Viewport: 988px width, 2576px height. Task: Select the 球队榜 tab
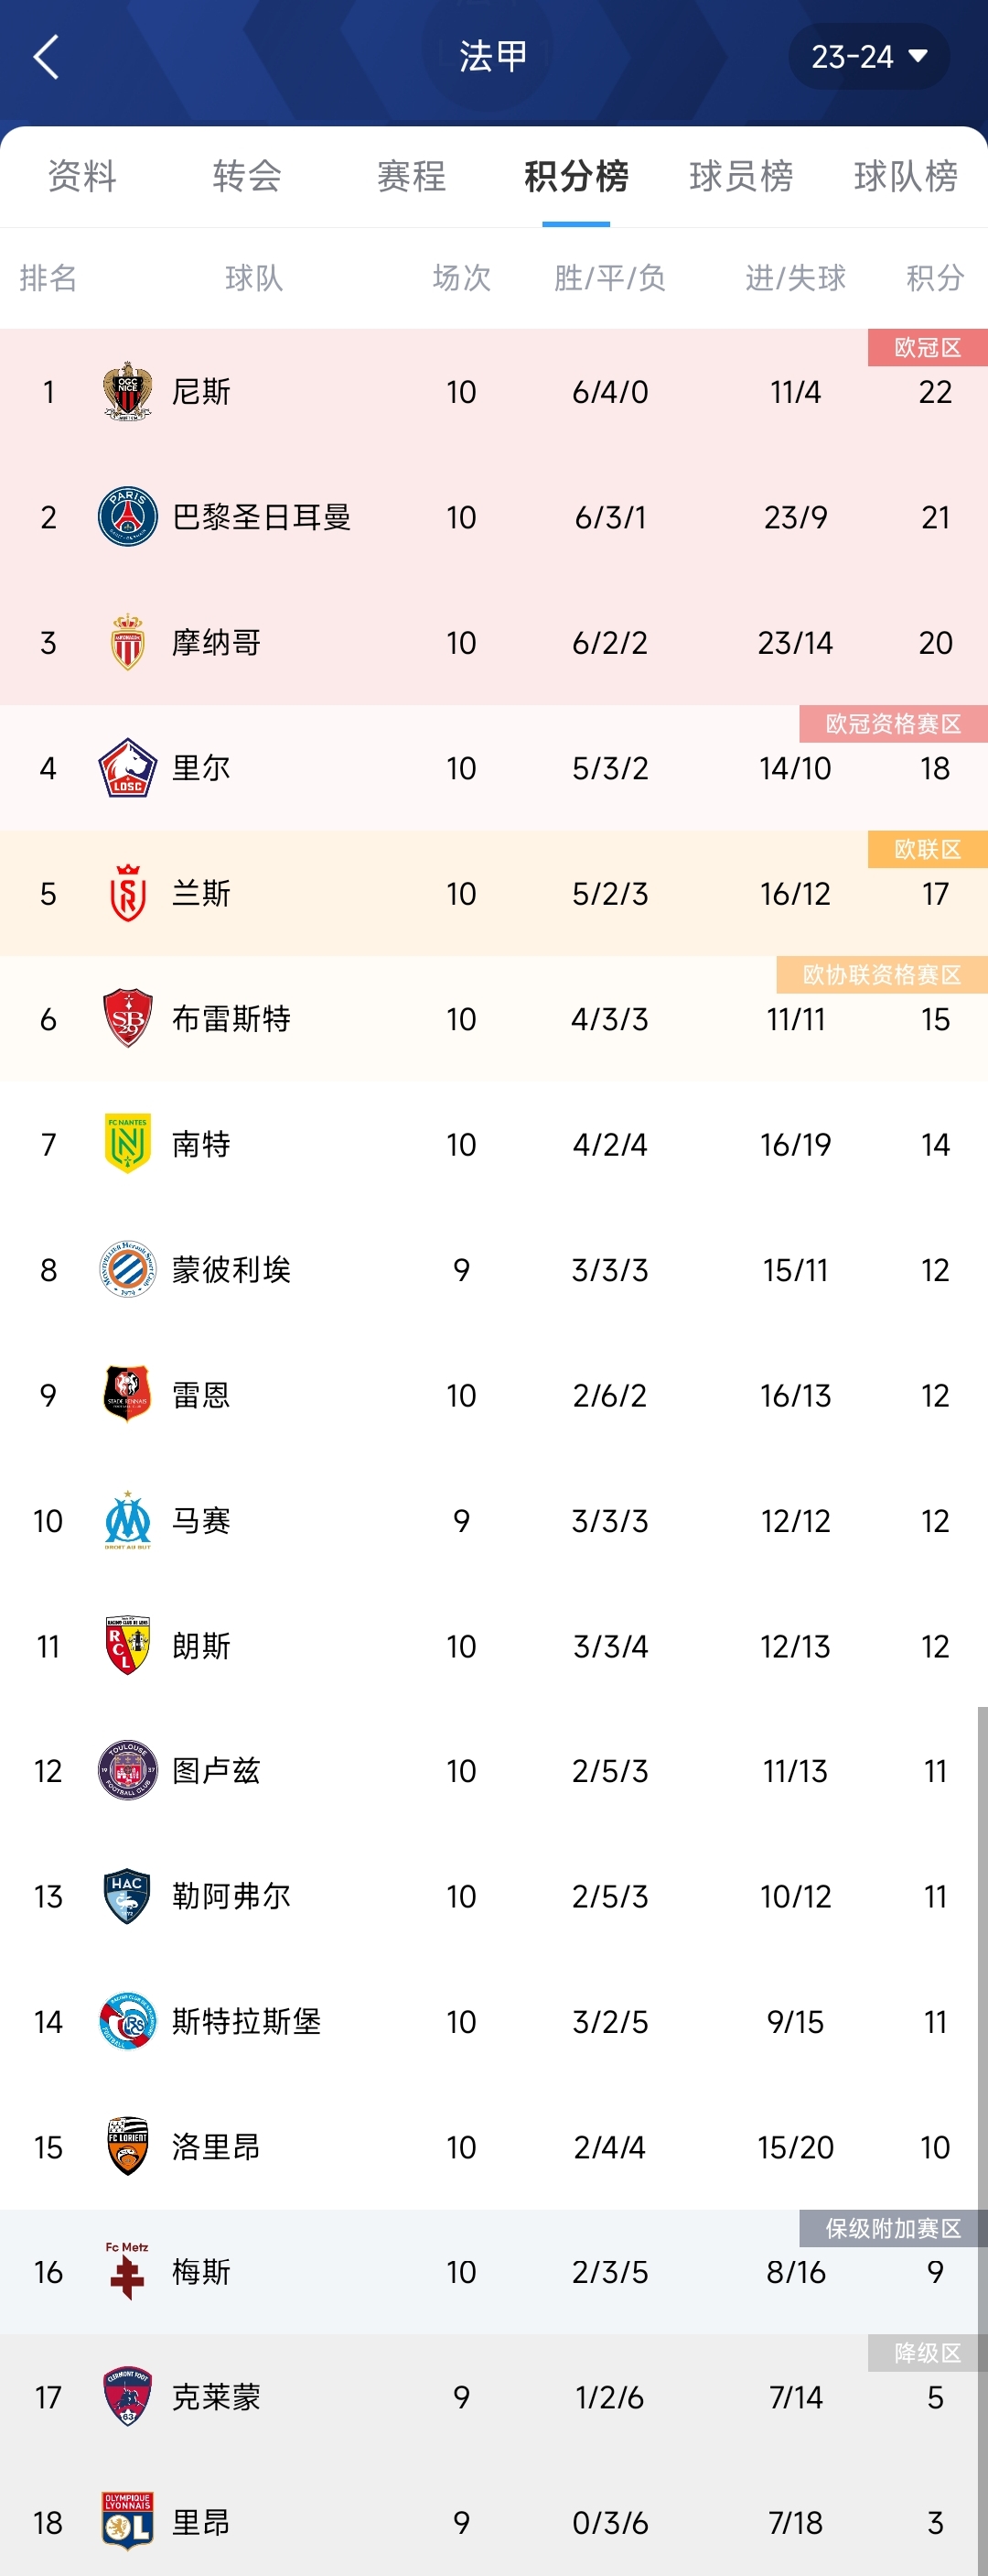point(906,176)
